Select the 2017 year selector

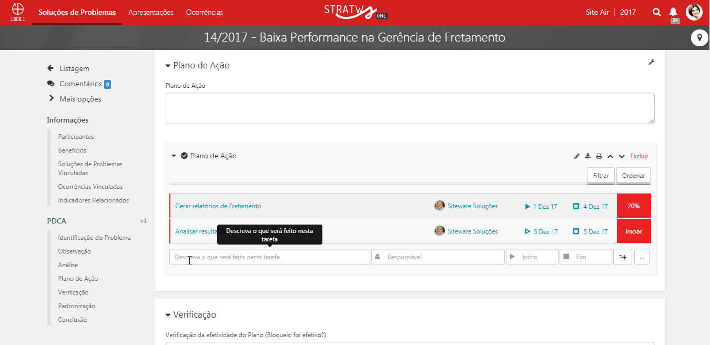click(x=628, y=12)
